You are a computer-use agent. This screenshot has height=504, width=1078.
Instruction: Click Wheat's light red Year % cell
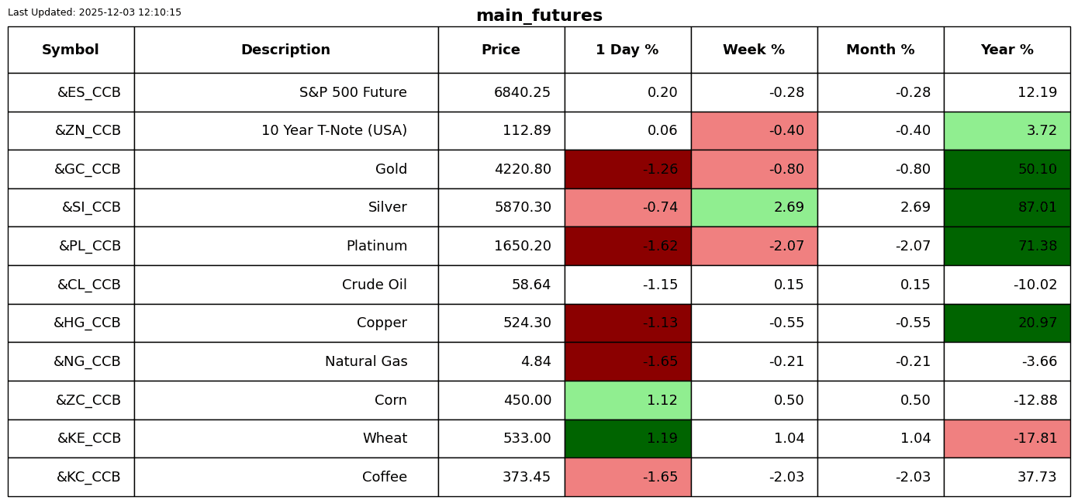(1007, 438)
